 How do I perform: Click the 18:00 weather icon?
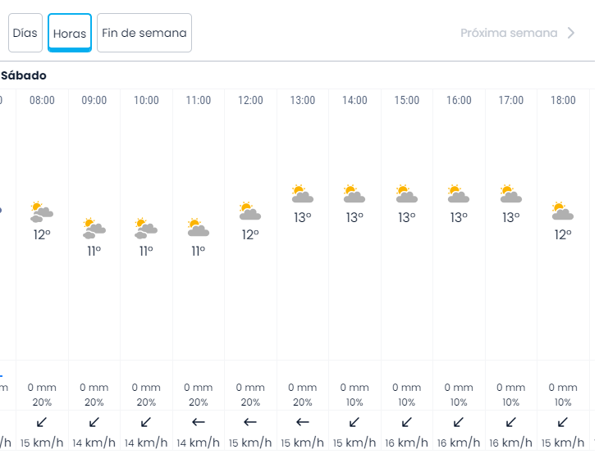(563, 211)
